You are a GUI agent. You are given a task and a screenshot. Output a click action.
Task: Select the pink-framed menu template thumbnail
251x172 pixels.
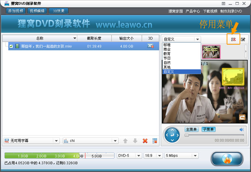[x=211, y=52]
